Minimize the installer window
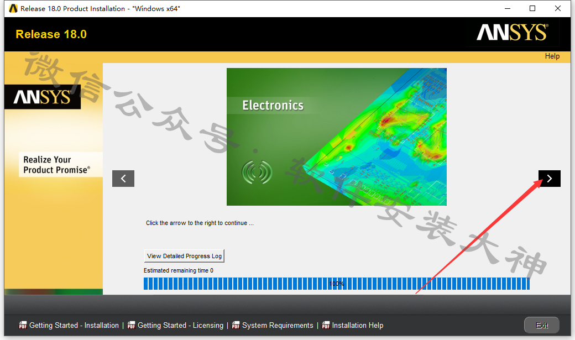575x340 pixels. 508,8
